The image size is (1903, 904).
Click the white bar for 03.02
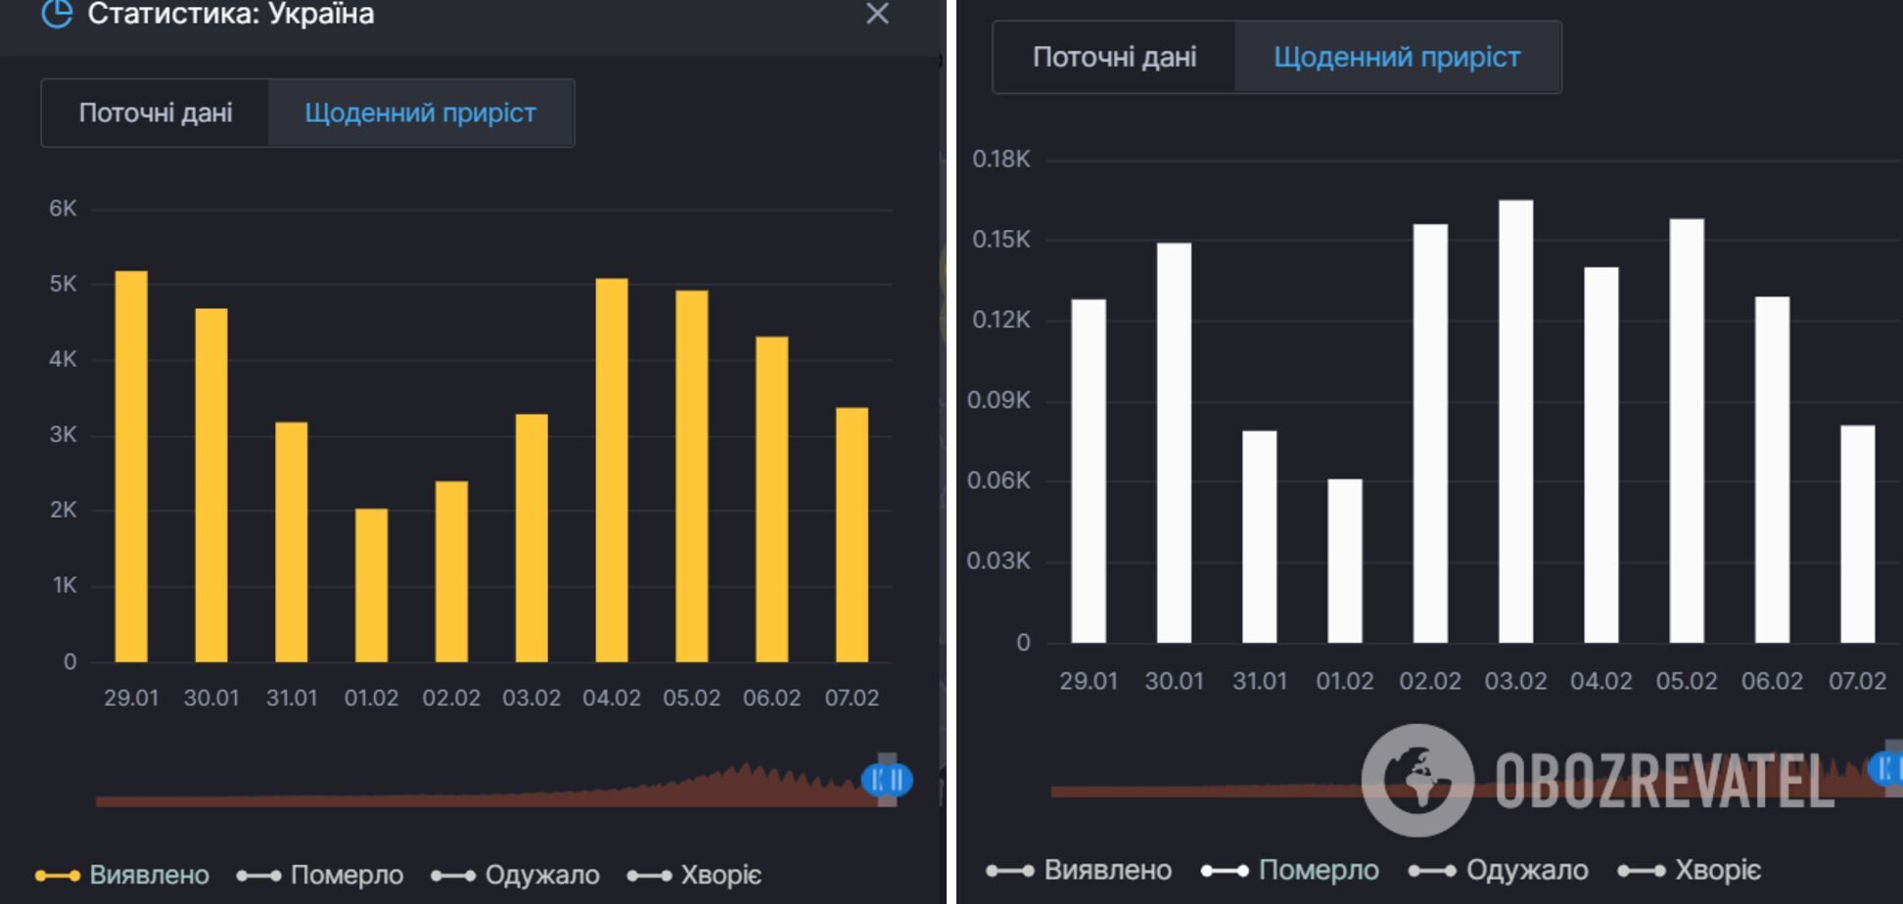(1515, 422)
